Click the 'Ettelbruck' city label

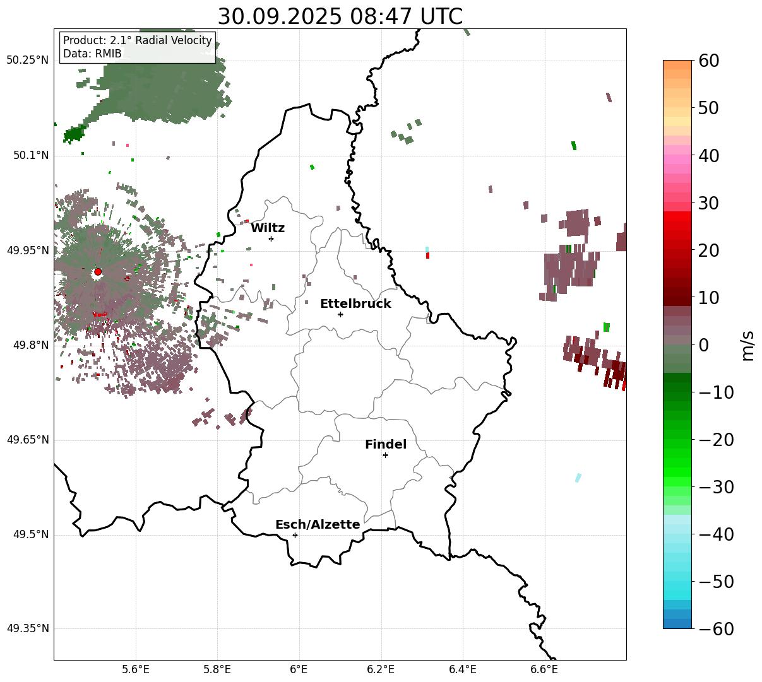pyautogui.click(x=355, y=303)
